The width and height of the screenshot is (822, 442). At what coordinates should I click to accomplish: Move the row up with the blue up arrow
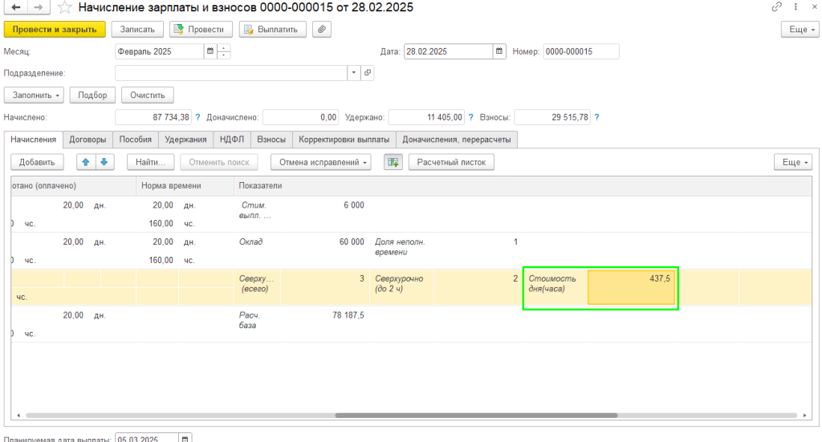click(86, 162)
